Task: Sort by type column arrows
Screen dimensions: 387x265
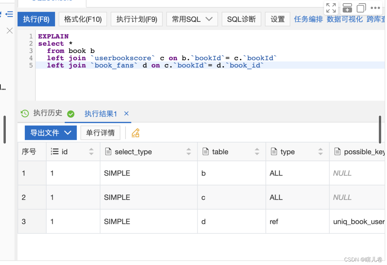Action: 321,151
